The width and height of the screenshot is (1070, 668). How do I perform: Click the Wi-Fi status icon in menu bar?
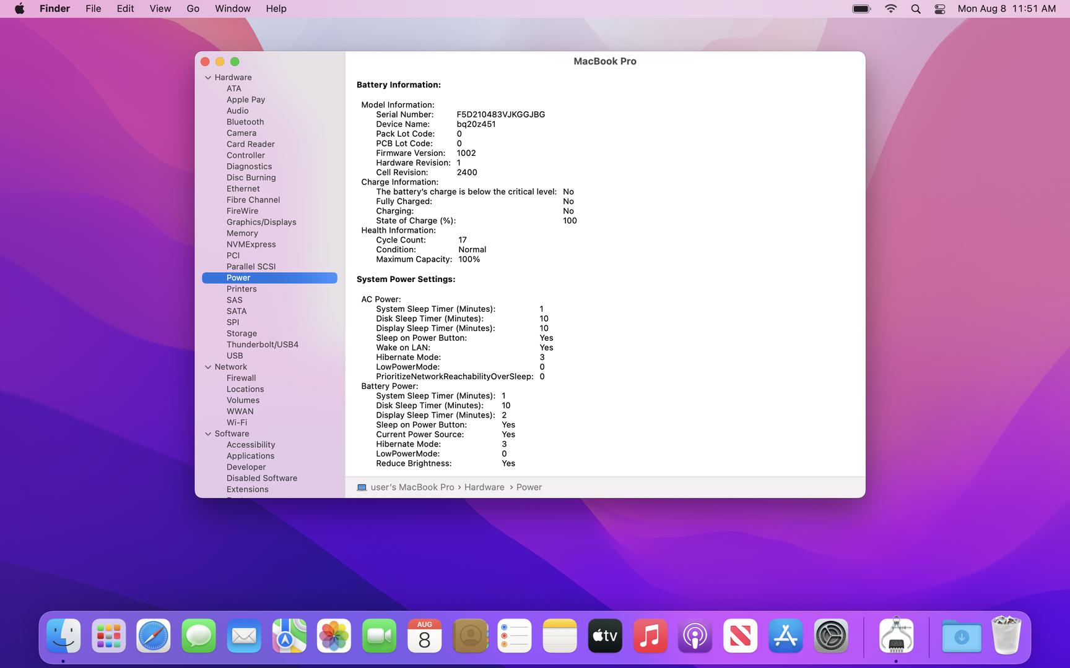tap(890, 9)
